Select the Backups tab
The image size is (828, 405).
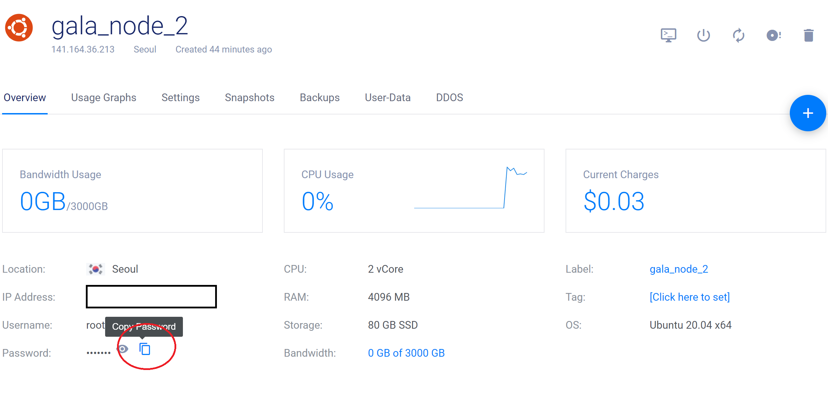coord(320,97)
